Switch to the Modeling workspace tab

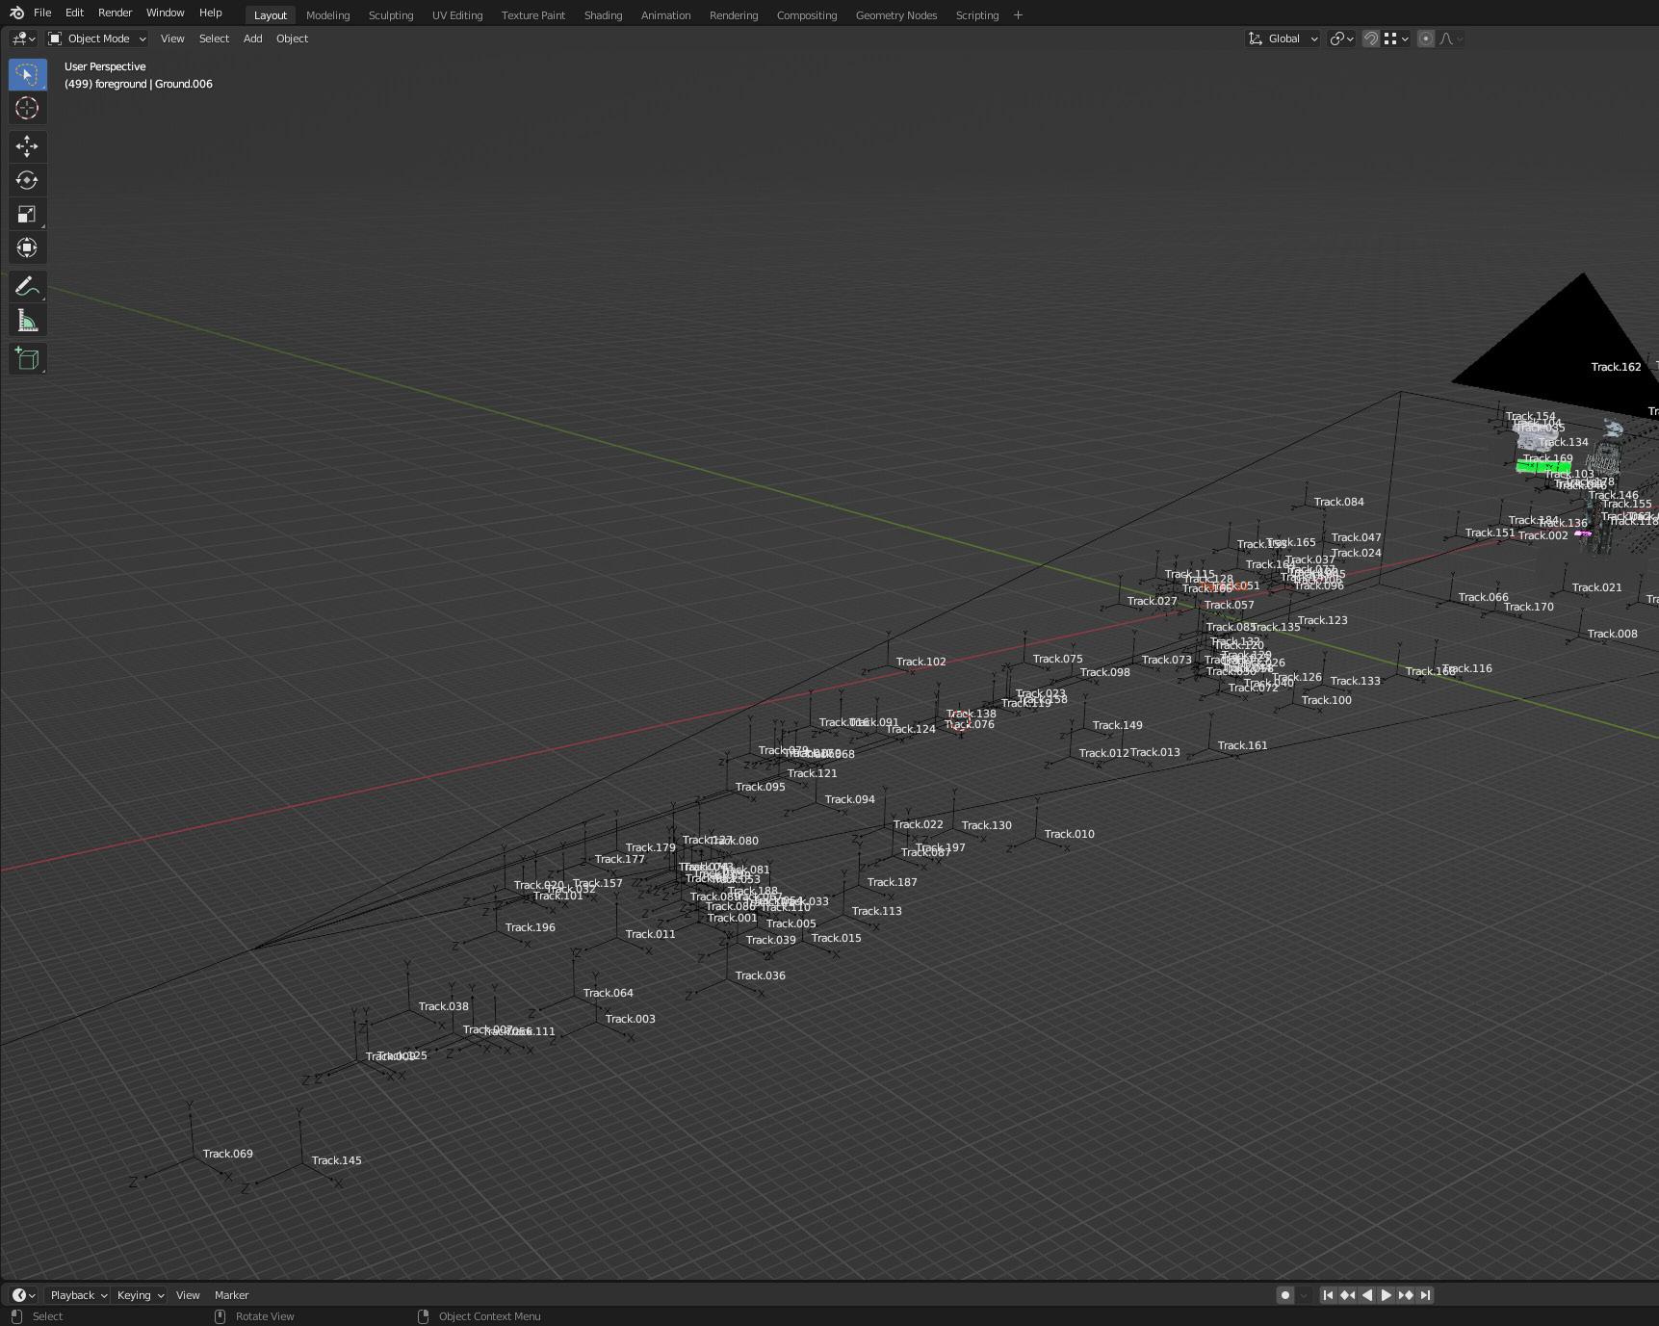click(x=327, y=15)
